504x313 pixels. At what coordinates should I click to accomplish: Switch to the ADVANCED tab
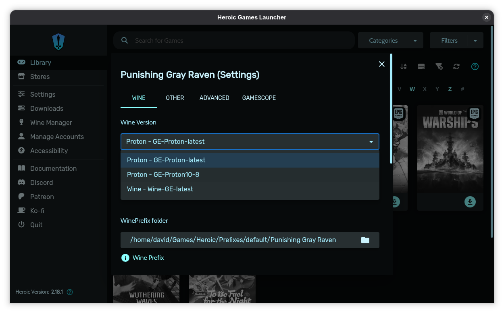click(214, 98)
